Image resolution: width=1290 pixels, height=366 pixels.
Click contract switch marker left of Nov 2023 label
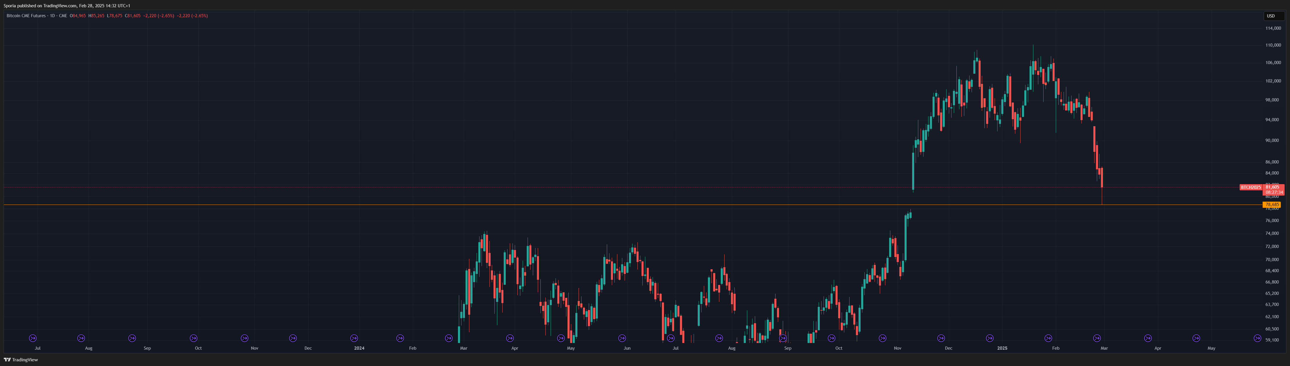(x=244, y=338)
